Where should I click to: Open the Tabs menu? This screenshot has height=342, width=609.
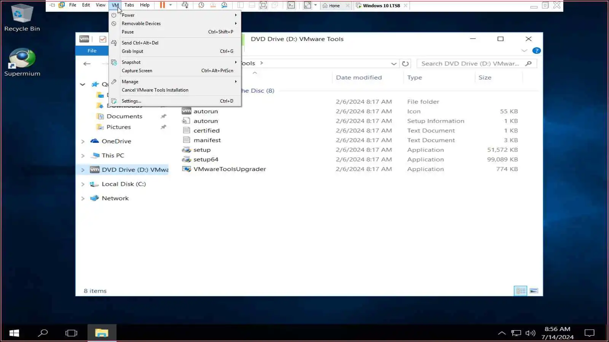click(129, 5)
